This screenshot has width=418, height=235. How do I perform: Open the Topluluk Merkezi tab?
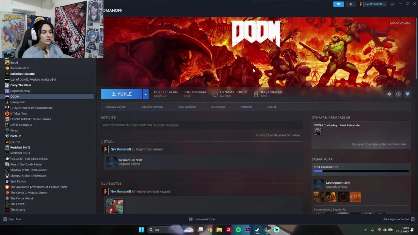click(x=152, y=107)
